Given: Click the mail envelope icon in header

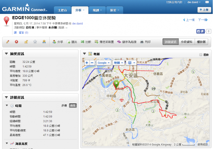Looking at the screenshot, I should [207, 2].
